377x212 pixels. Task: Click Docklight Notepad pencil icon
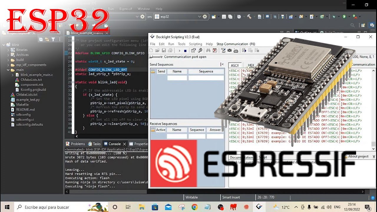point(223,51)
